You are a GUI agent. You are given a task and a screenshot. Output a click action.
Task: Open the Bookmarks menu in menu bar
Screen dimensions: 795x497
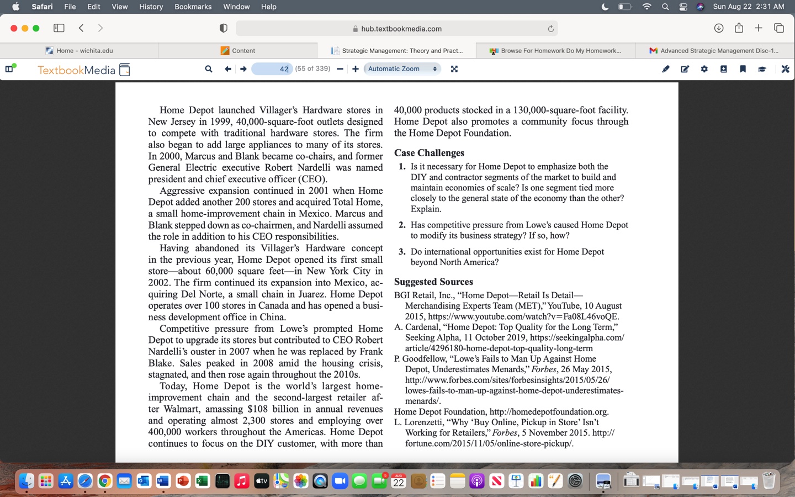(193, 7)
